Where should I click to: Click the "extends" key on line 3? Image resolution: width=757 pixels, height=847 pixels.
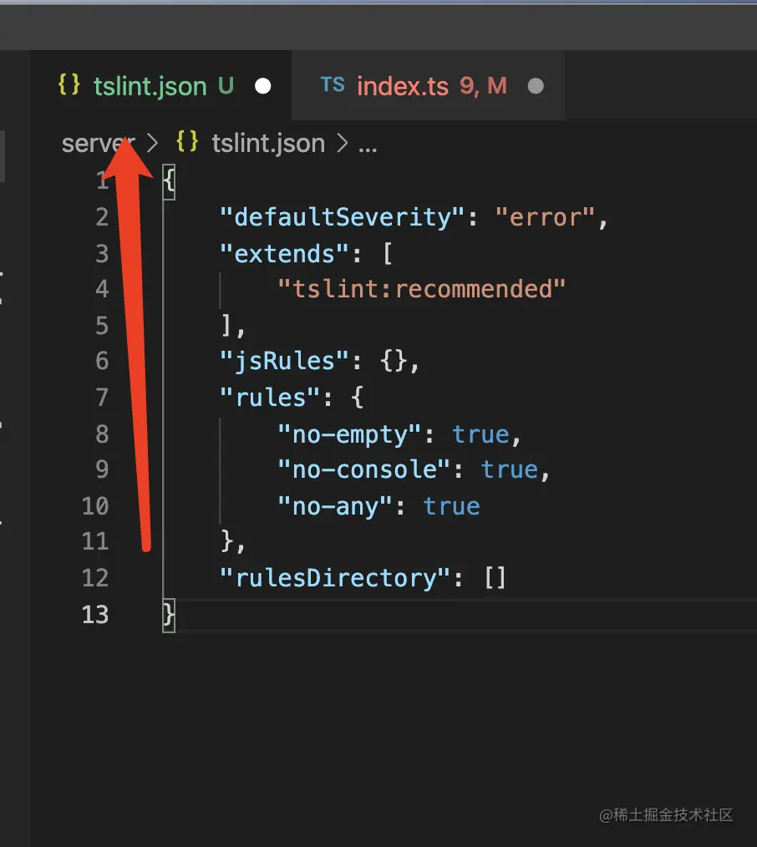coord(284,254)
